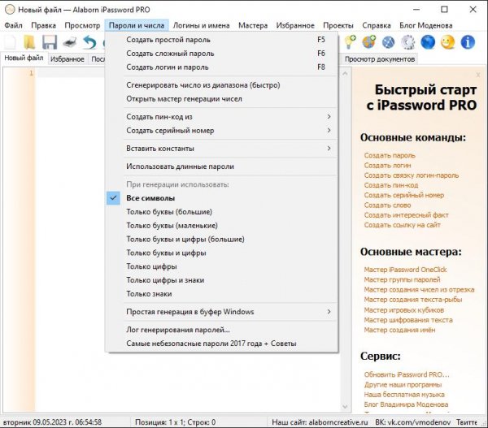Image resolution: width=488 pixels, height=428 pixels.
Task: Open 'Мастер игровых кубиков' link
Action: pos(404,310)
